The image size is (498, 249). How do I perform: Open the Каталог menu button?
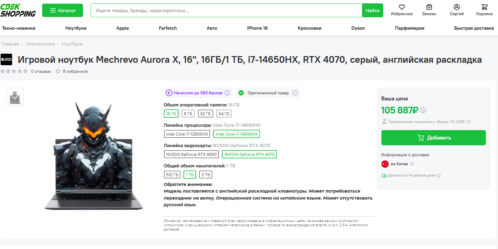(x=62, y=10)
